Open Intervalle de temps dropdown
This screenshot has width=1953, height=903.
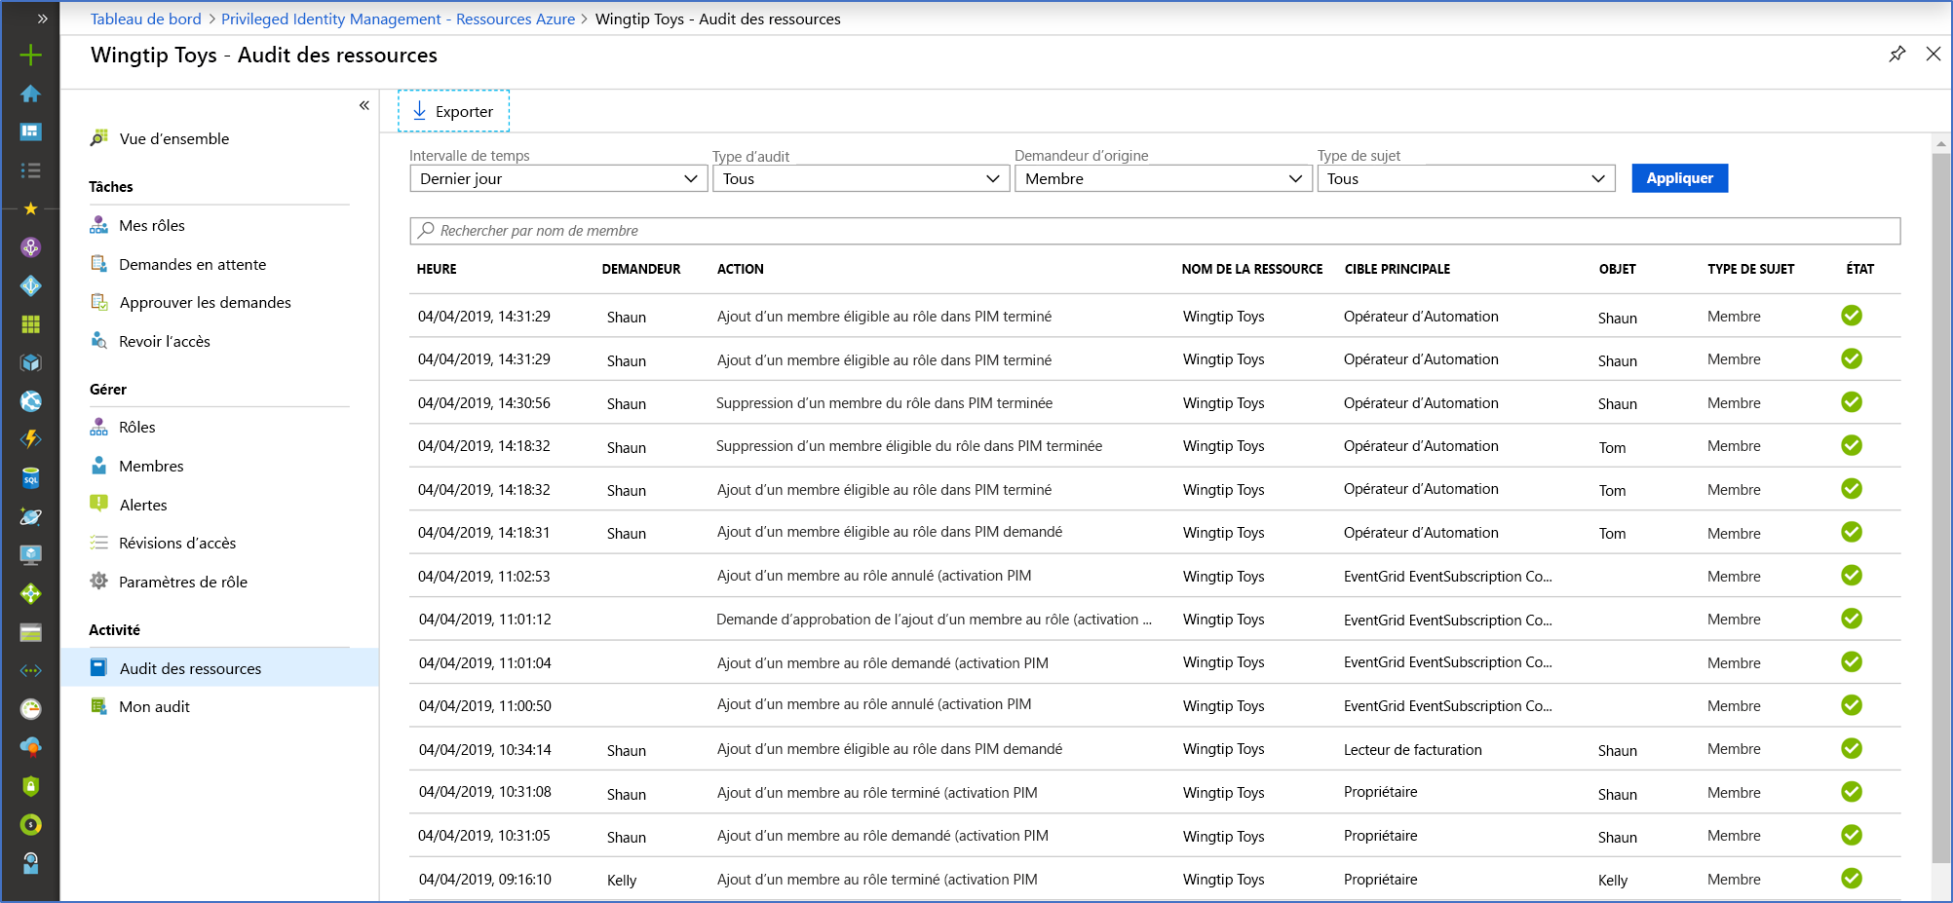point(558,178)
